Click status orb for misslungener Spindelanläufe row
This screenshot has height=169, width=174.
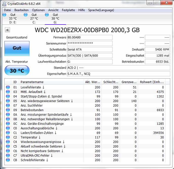pos(8,114)
